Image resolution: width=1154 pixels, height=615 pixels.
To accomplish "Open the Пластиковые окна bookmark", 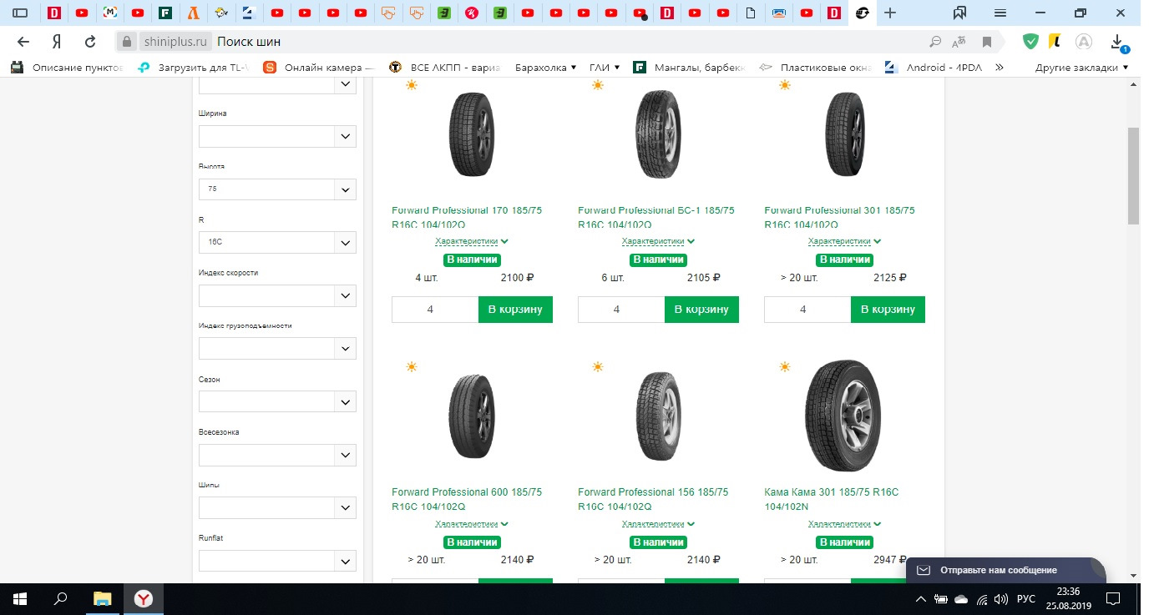I will 816,68.
